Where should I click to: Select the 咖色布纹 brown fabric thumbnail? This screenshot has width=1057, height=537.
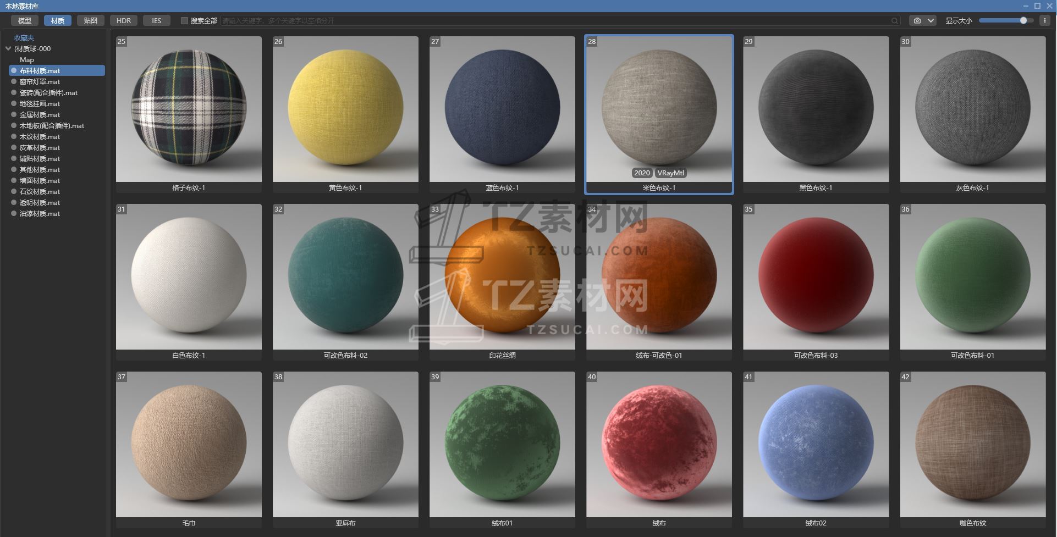pos(973,444)
